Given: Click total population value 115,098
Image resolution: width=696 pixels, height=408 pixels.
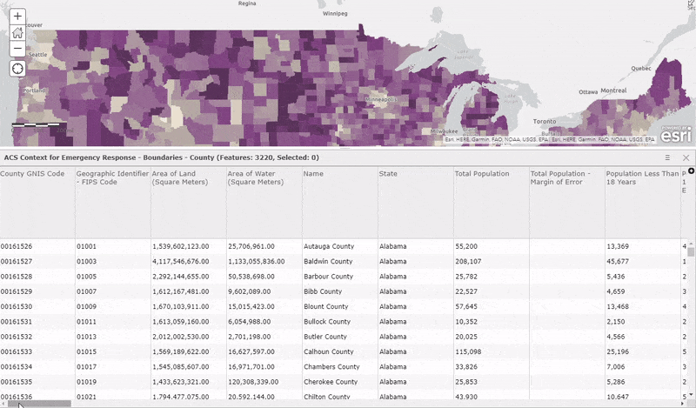Looking at the screenshot, I should (x=468, y=352).
